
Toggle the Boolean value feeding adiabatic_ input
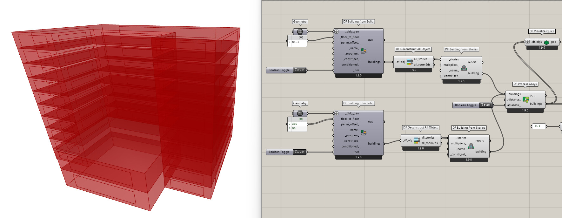[x=485, y=105]
